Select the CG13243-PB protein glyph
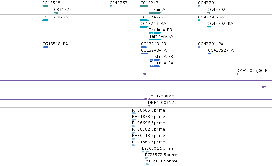272x166 pixels. [144, 47]
